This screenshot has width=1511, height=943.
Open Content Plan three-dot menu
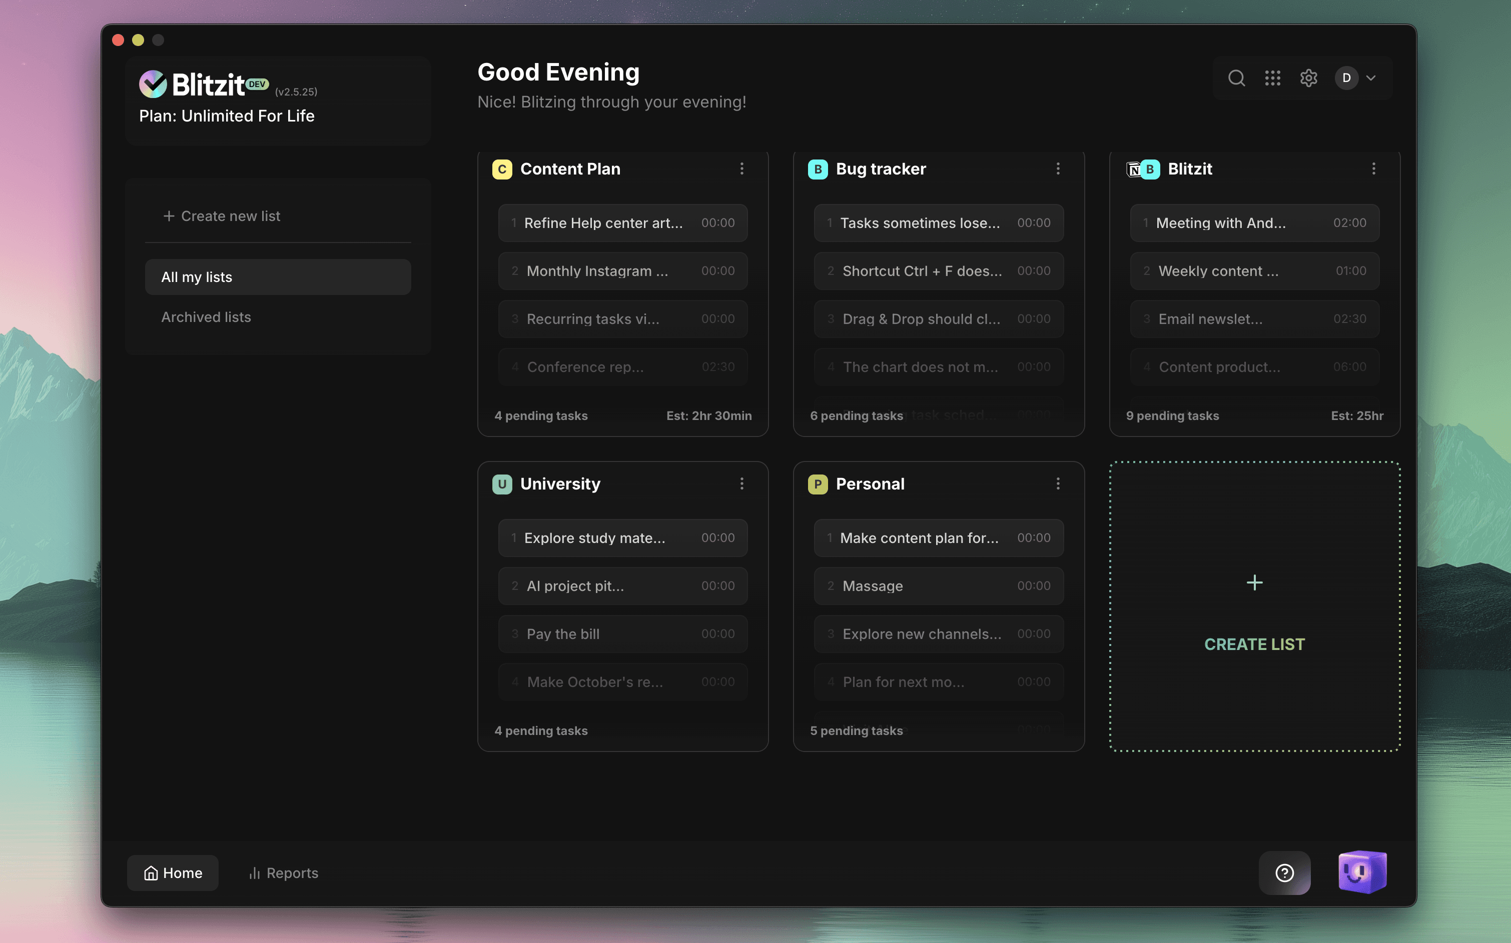tap(741, 168)
